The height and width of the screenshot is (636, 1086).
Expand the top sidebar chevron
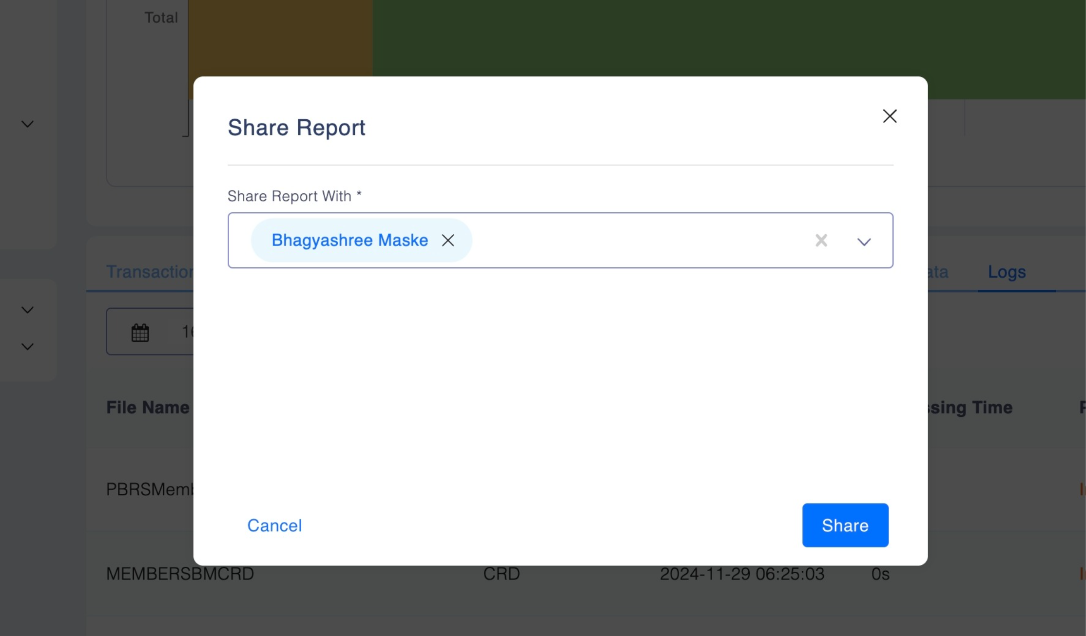click(28, 124)
